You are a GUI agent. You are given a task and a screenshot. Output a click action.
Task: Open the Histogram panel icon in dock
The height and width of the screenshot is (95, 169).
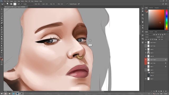pyautogui.click(x=143, y=15)
